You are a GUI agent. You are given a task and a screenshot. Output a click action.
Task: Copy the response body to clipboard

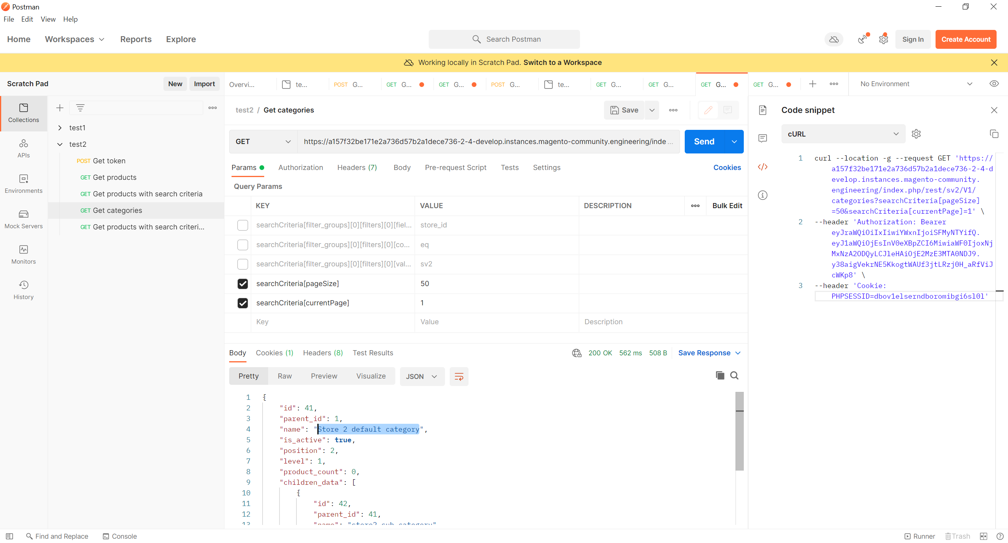pos(720,376)
